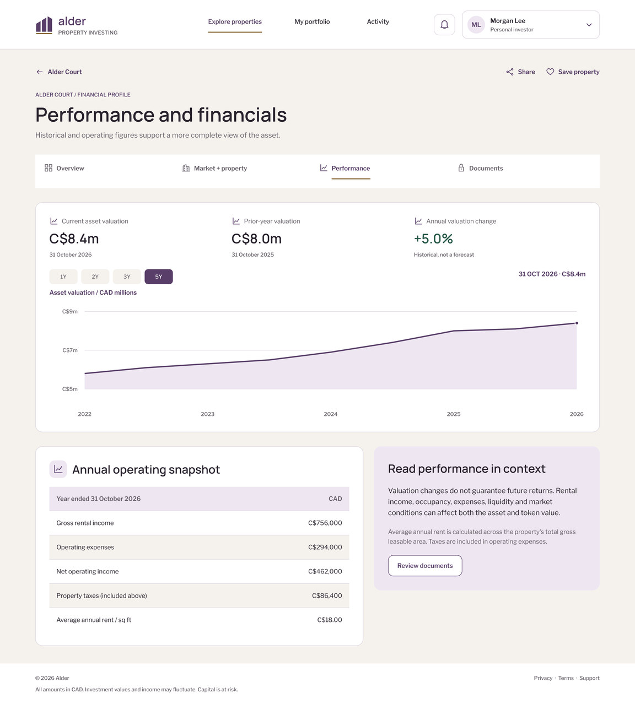Click chart icon beside Prior-year valuation
Viewport: 635px width, 704px height.
pos(236,221)
